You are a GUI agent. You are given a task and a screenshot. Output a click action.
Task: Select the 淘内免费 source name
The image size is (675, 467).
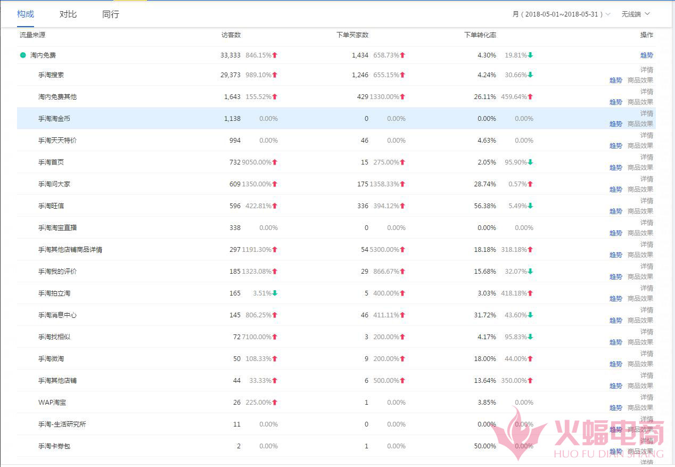point(43,55)
